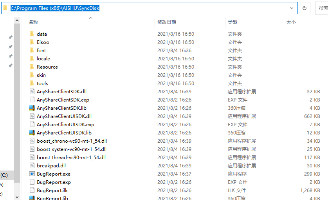Click the breakpad.dll file icon

[x=32, y=165]
